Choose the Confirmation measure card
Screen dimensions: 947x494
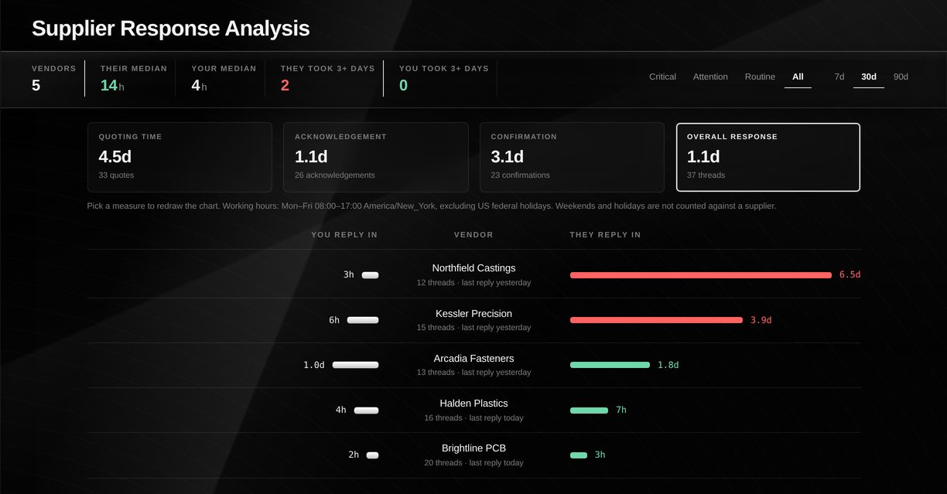tap(572, 157)
